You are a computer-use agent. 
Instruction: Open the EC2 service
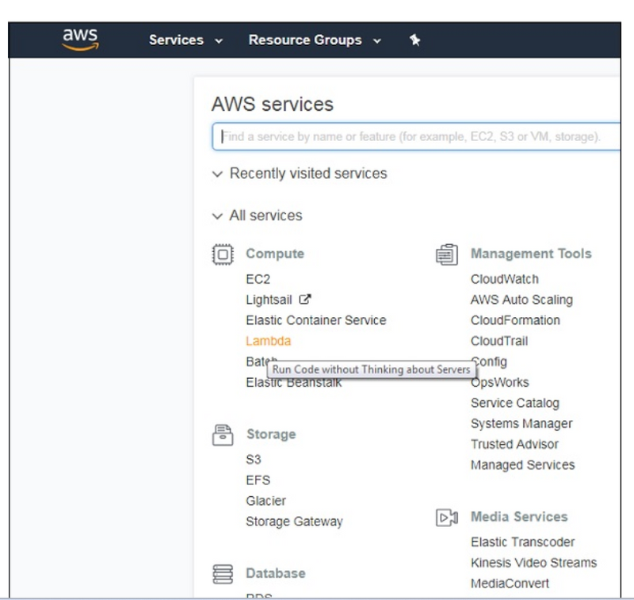pyautogui.click(x=258, y=279)
